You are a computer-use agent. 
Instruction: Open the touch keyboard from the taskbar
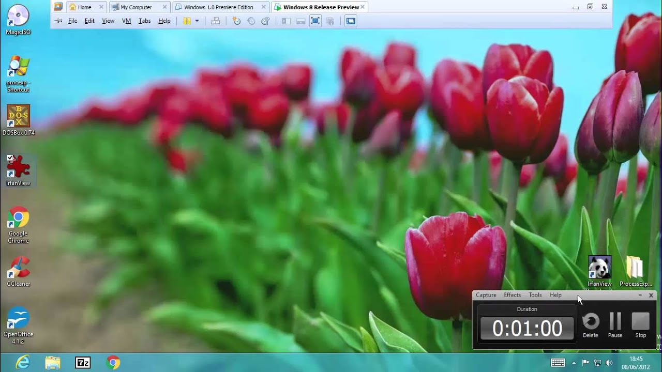tap(558, 363)
